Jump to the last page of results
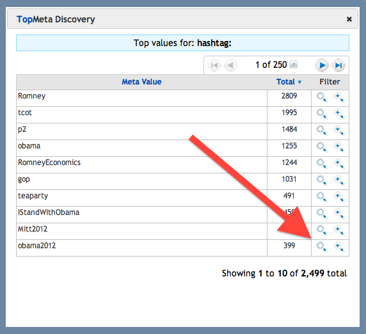The width and height of the screenshot is (366, 334). (338, 65)
